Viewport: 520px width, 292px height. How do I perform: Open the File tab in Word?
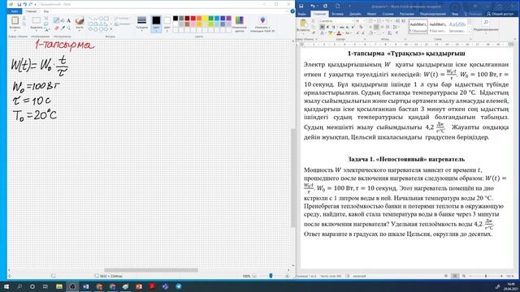click(x=302, y=14)
